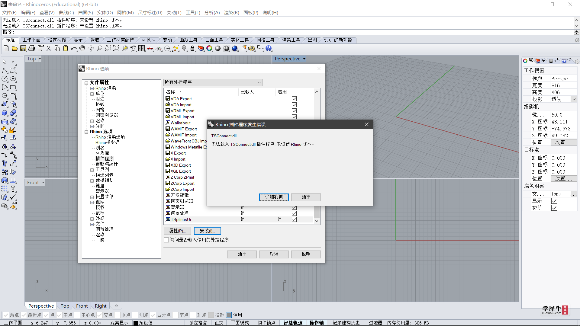Open 分析(A) menu
Viewport: 580px width, 326px height.
pos(212,13)
